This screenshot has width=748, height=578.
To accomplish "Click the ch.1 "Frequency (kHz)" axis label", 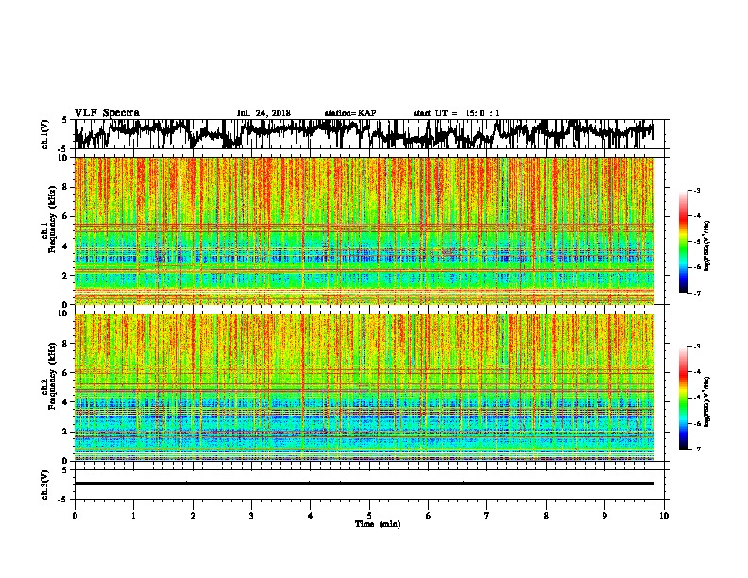I will pyautogui.click(x=52, y=219).
